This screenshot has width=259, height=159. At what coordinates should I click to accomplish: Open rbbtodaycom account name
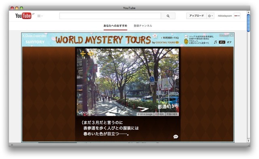point(225,16)
